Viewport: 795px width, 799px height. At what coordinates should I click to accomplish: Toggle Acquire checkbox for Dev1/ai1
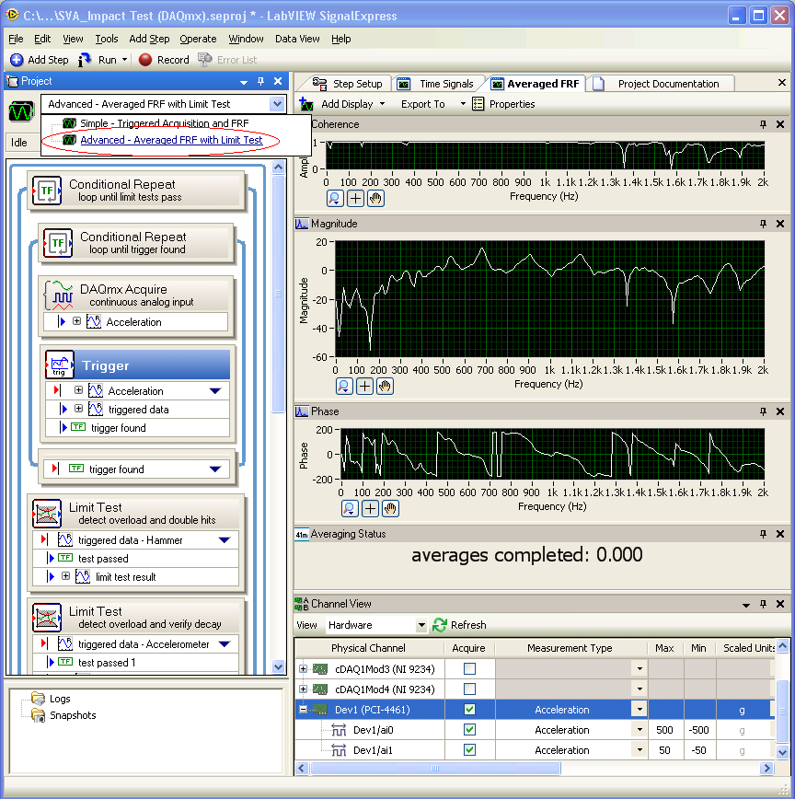(x=469, y=750)
